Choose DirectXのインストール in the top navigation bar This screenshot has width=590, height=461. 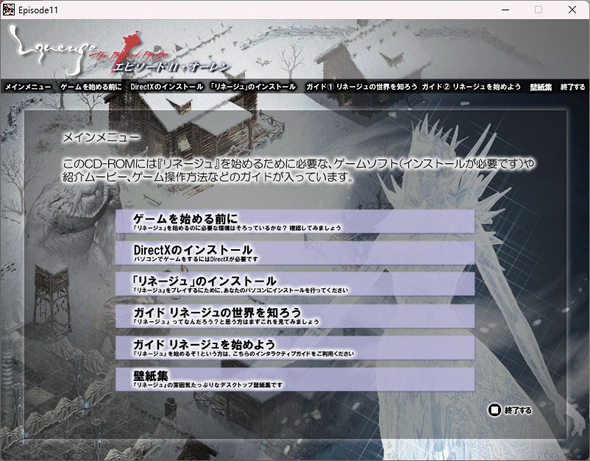click(x=167, y=87)
